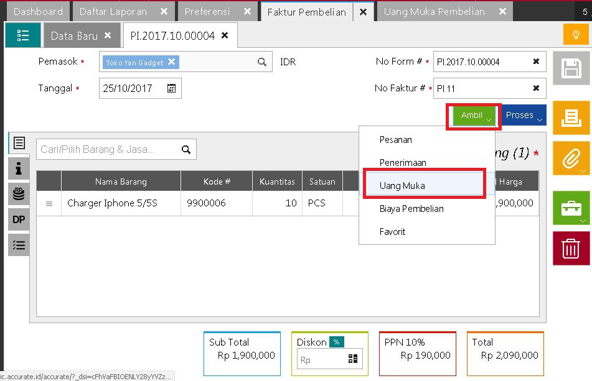Click the green briefcase icon

point(571,208)
